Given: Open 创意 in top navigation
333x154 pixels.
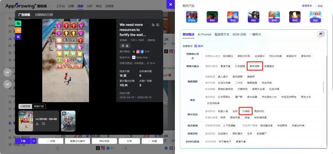Looking at the screenshot, I should tap(71, 6).
